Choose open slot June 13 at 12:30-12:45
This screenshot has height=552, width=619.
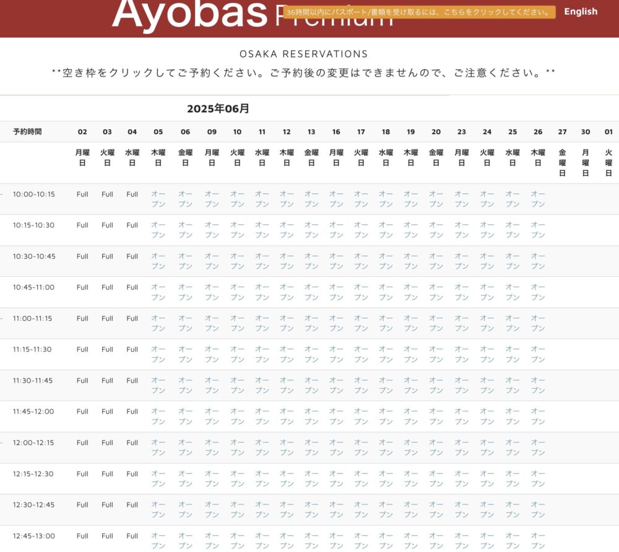pyautogui.click(x=311, y=510)
